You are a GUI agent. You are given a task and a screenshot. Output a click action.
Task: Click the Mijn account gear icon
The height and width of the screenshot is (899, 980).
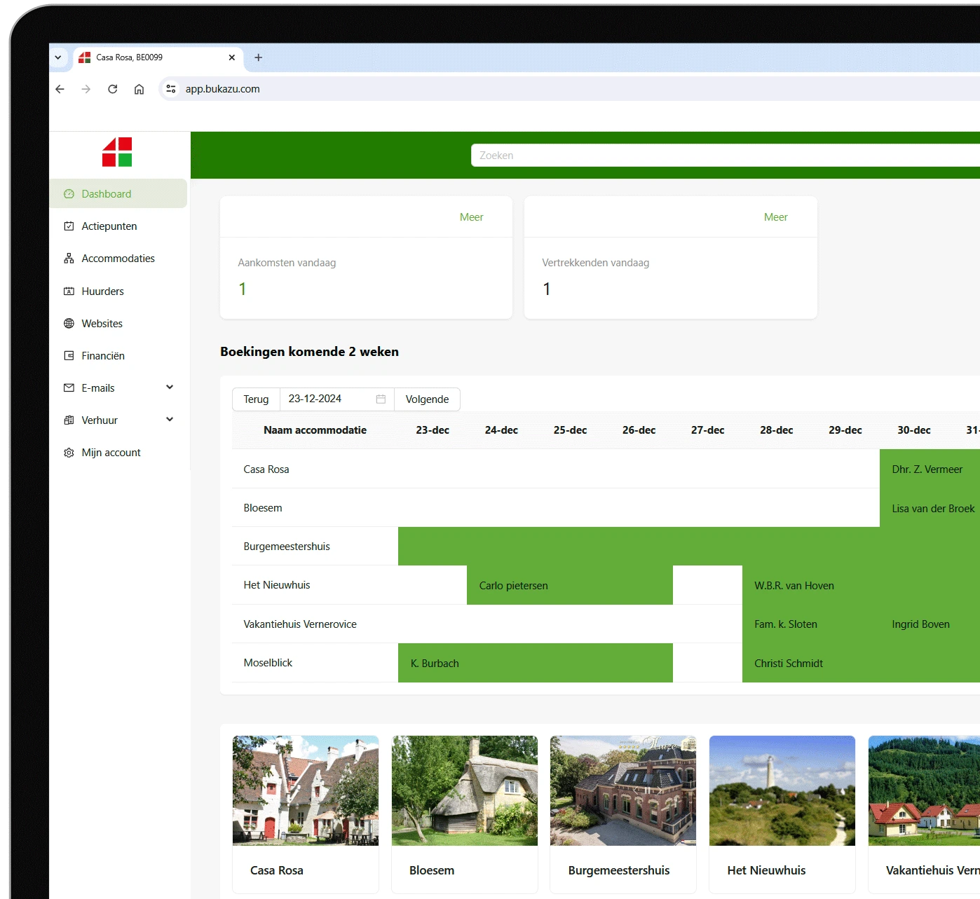click(69, 453)
